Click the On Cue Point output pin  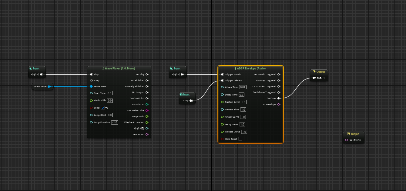pos(147,98)
